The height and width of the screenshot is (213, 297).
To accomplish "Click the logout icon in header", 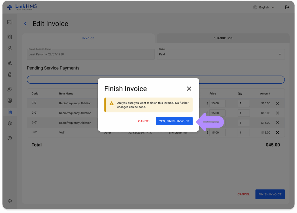I will (x=287, y=7).
